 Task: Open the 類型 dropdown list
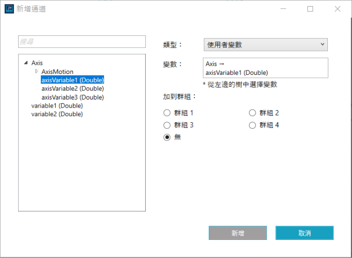[x=266, y=45]
